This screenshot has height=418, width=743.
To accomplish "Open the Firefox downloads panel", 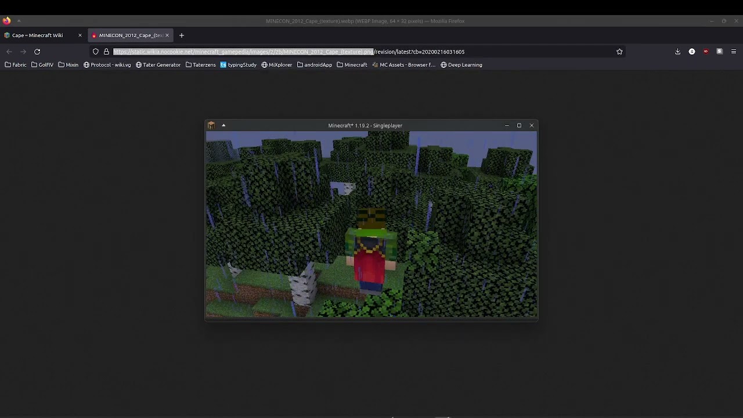I will [677, 52].
